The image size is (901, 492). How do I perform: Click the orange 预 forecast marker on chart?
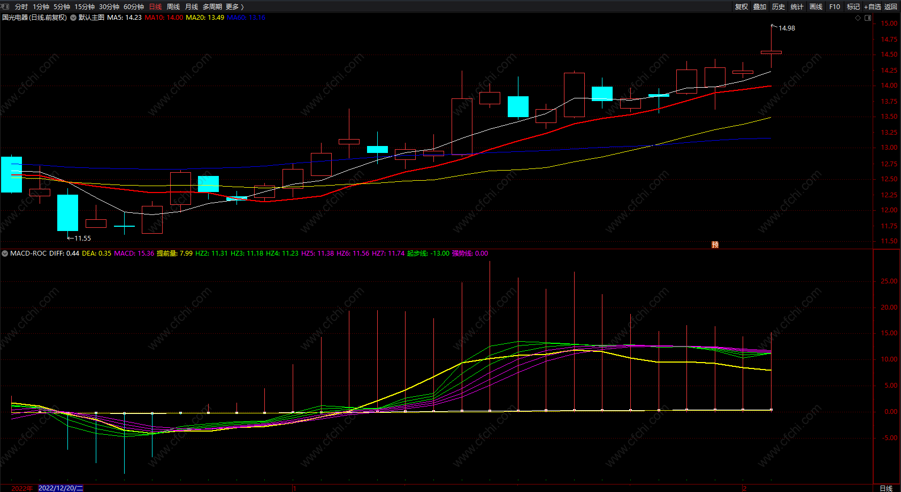point(715,244)
